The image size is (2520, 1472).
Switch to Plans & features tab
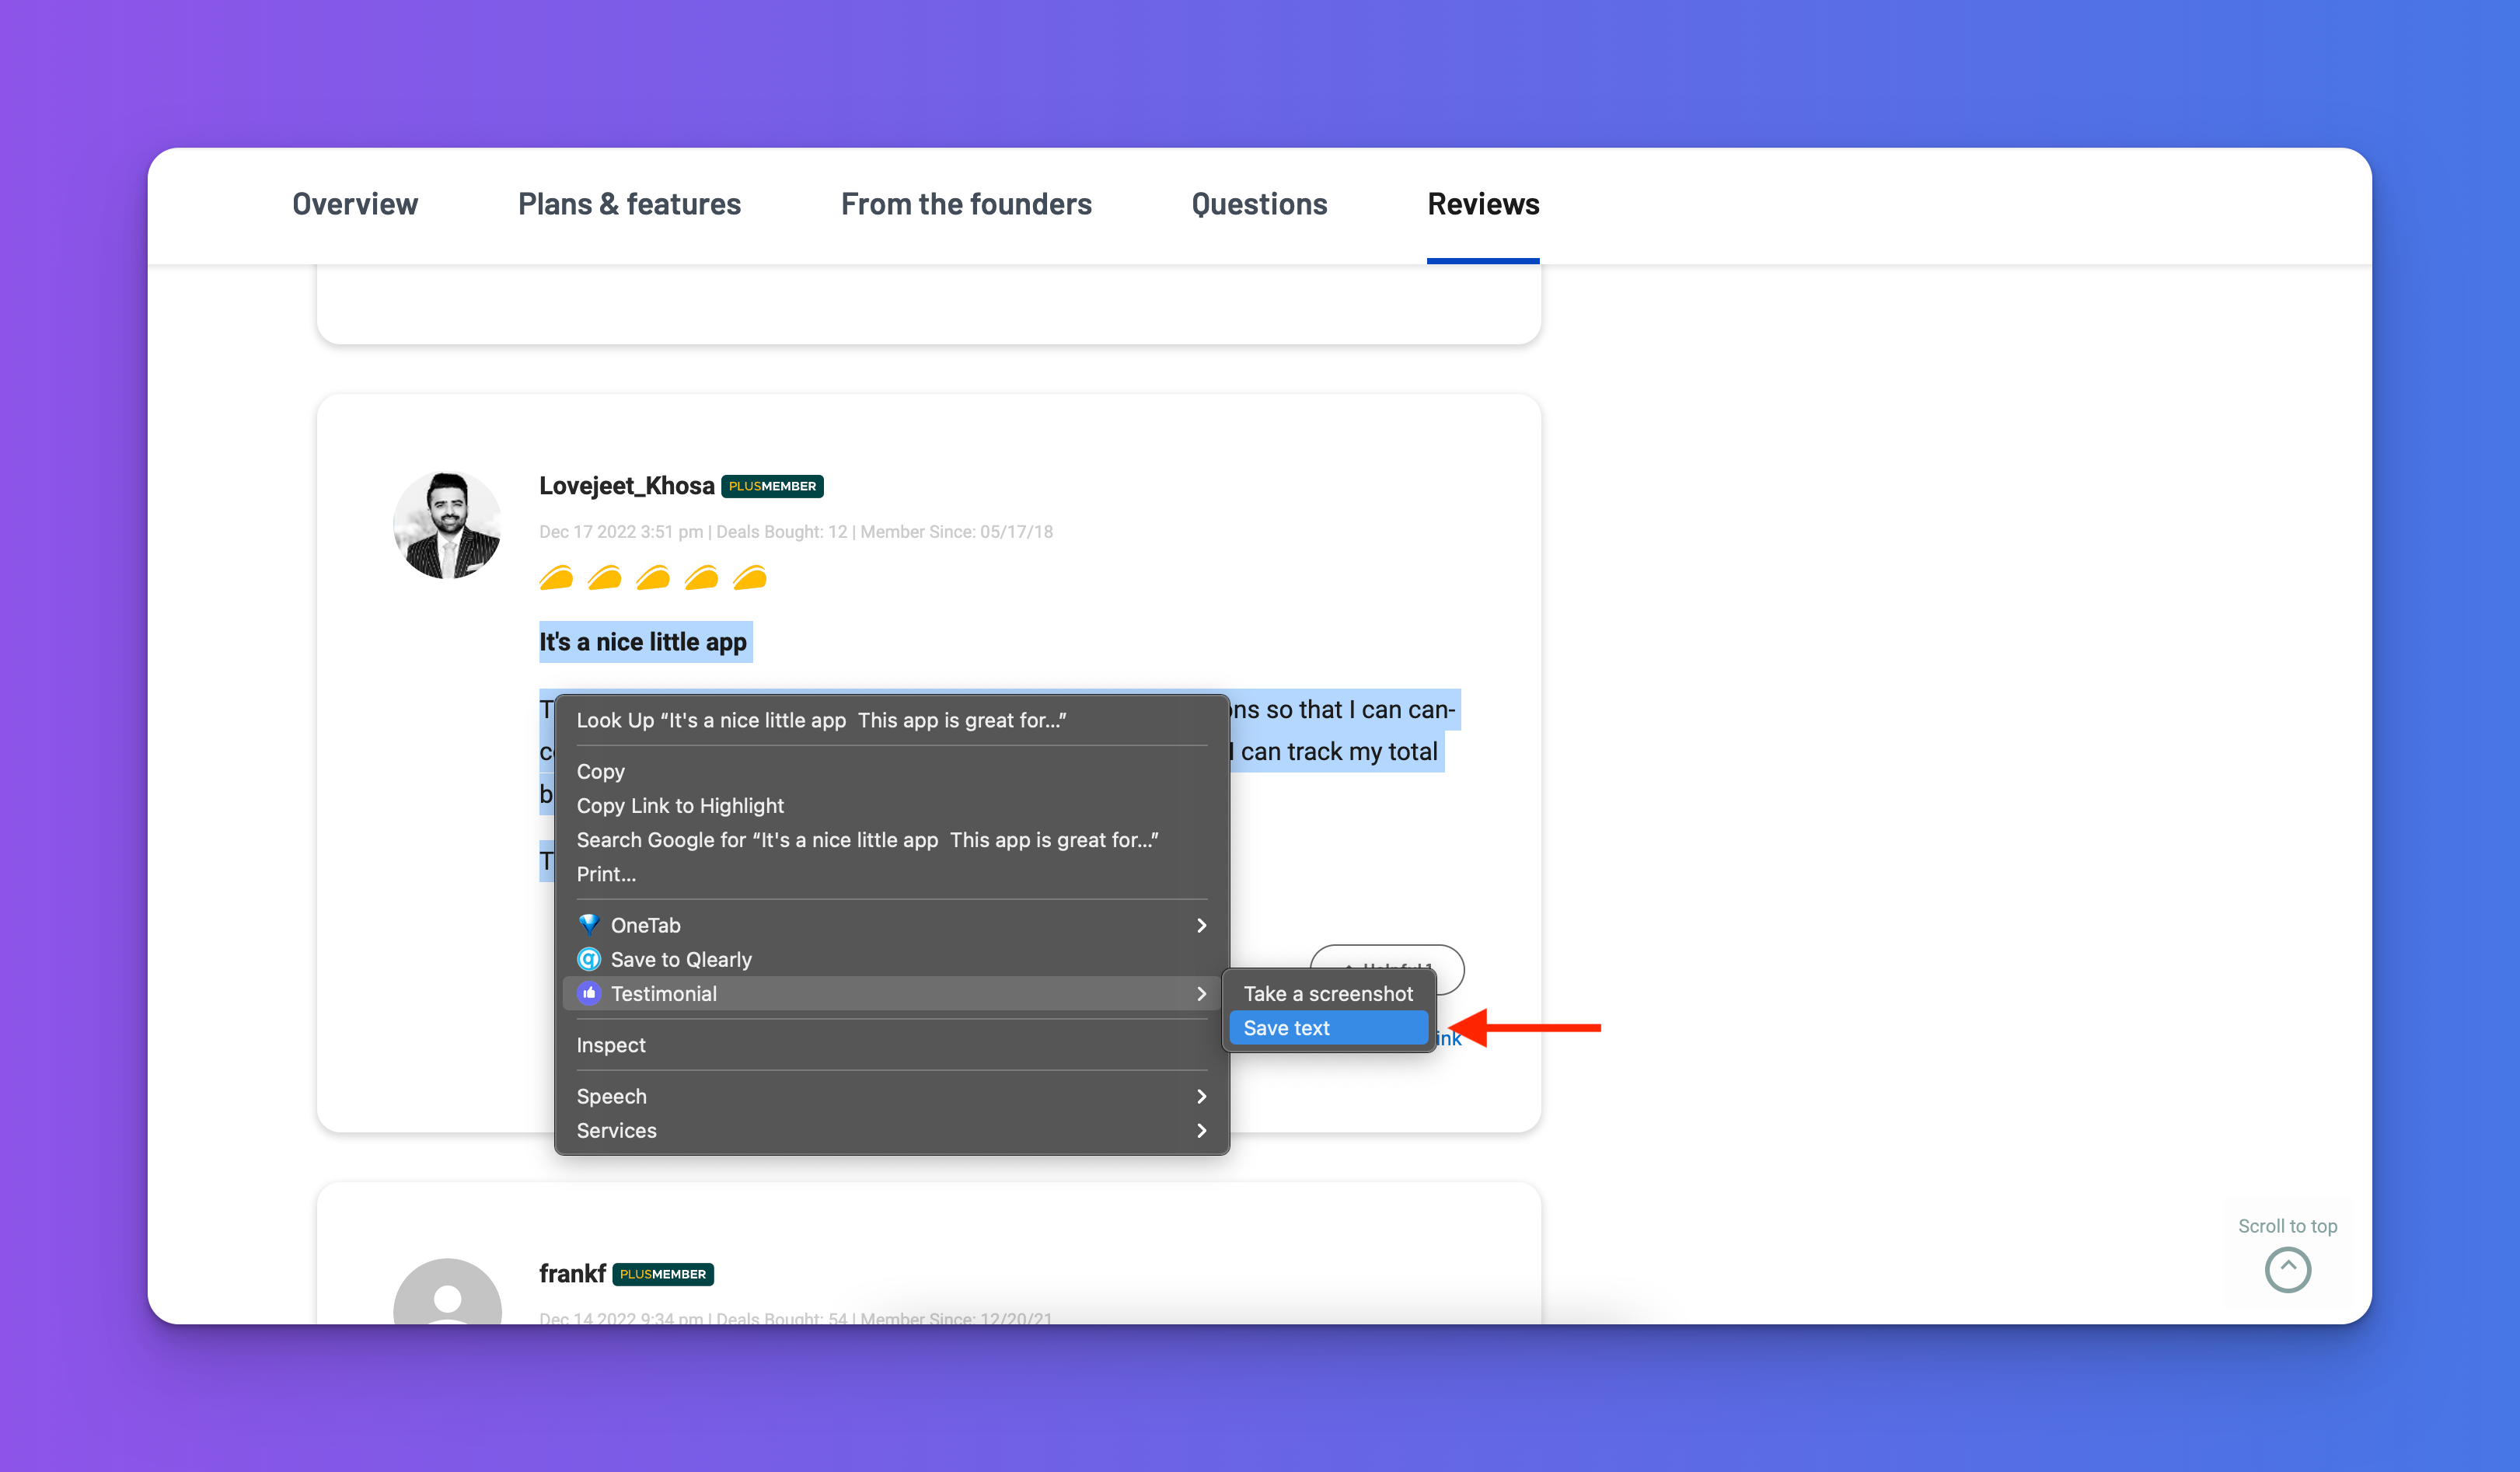point(629,204)
